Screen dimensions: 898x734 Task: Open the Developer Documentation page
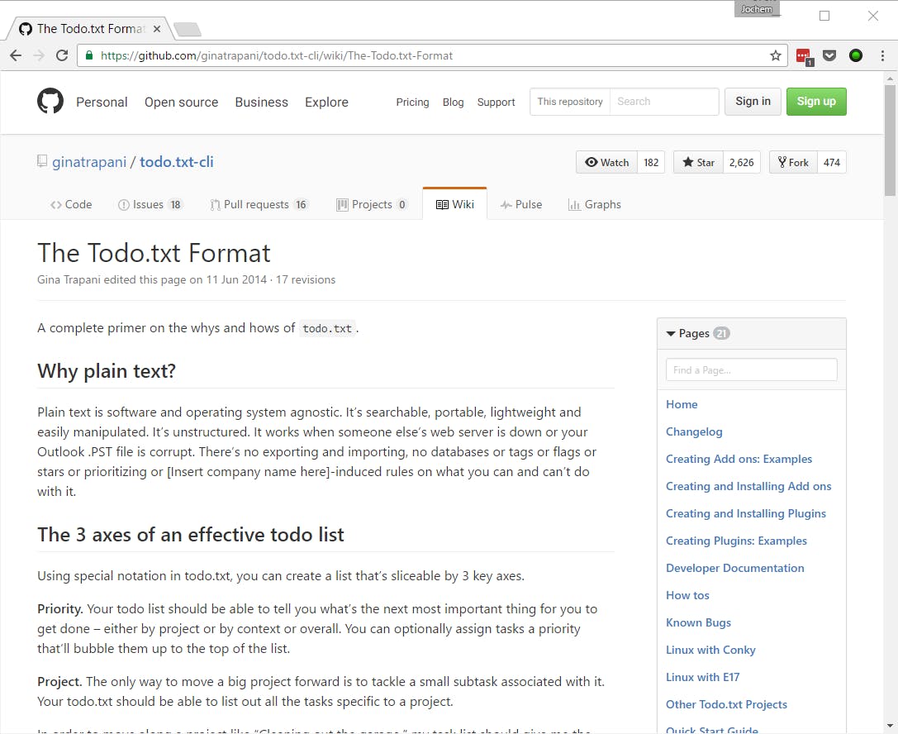pyautogui.click(x=734, y=569)
